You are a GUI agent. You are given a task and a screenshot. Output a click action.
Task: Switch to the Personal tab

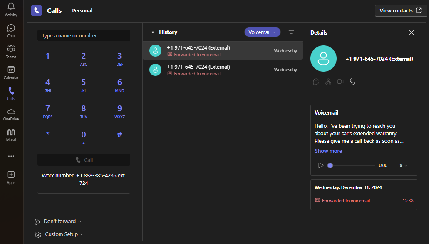[82, 11]
